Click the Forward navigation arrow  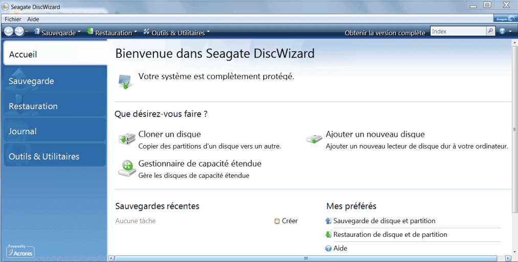coord(19,32)
